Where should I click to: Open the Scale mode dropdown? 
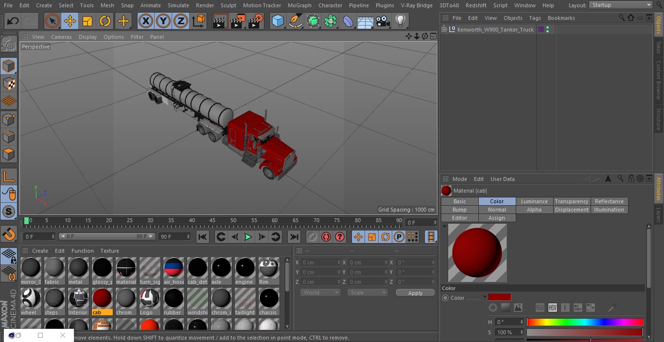pos(367,293)
